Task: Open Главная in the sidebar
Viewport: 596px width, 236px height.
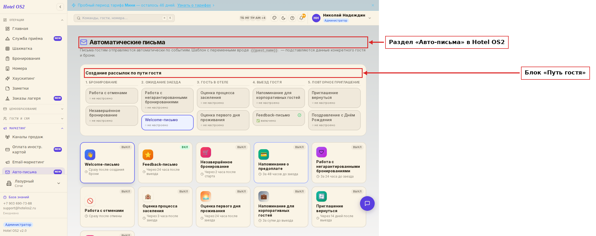Action: click(x=33, y=29)
